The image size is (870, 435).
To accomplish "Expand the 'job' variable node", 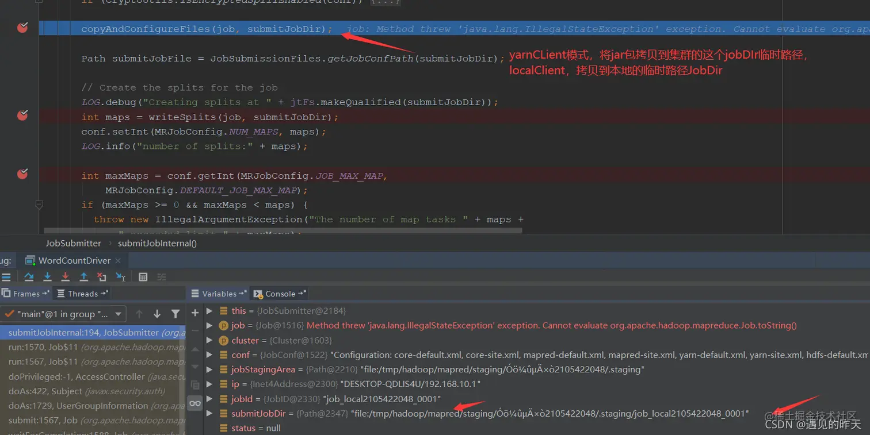I will 209,325.
